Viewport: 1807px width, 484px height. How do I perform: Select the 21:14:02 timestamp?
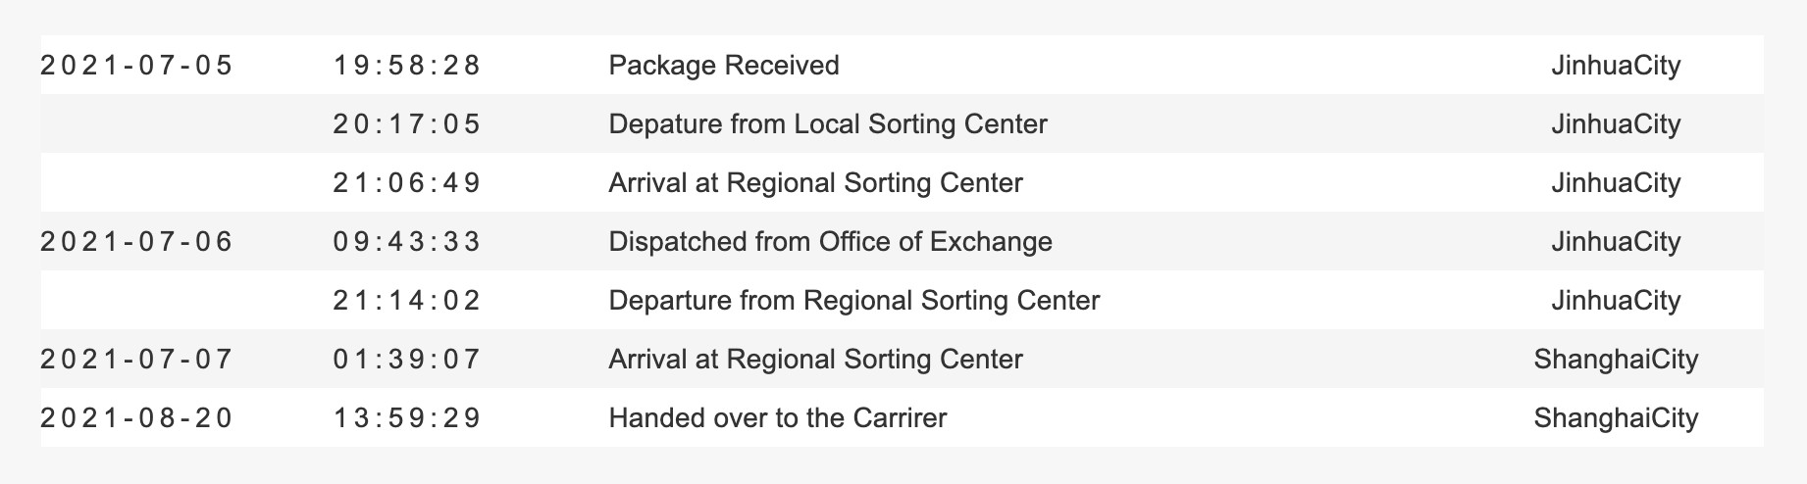click(407, 301)
